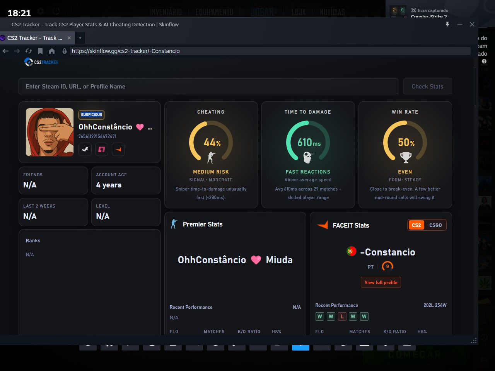Image resolution: width=495 pixels, height=371 pixels.
Task: Click the page vertical scrollbar
Action: [x=475, y=87]
